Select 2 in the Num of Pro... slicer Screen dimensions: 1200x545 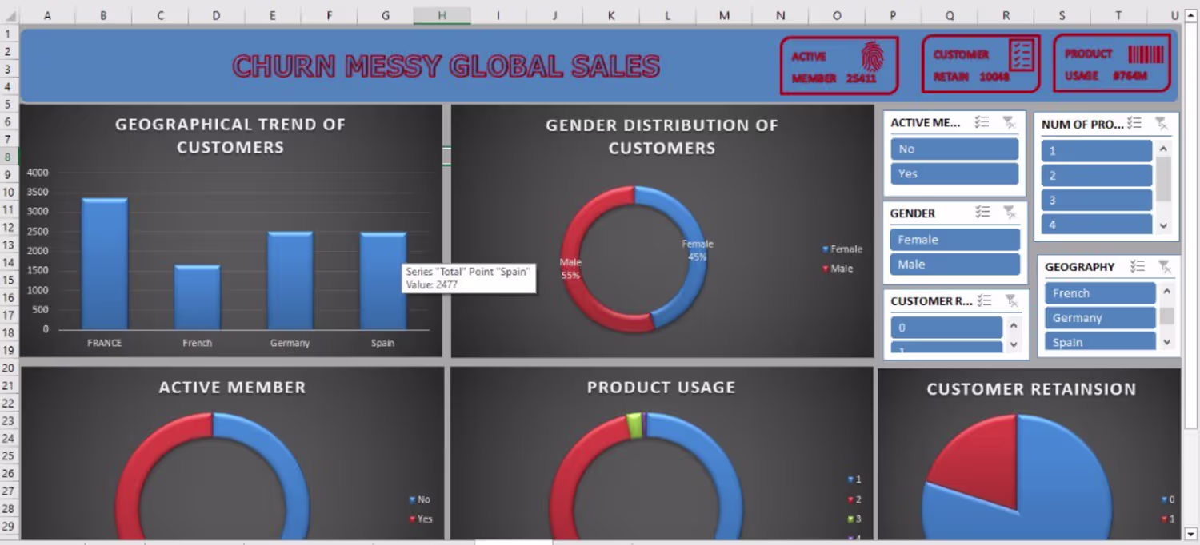(1097, 176)
